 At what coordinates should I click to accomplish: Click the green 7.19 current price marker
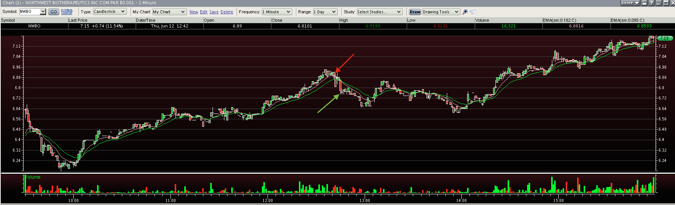664,38
